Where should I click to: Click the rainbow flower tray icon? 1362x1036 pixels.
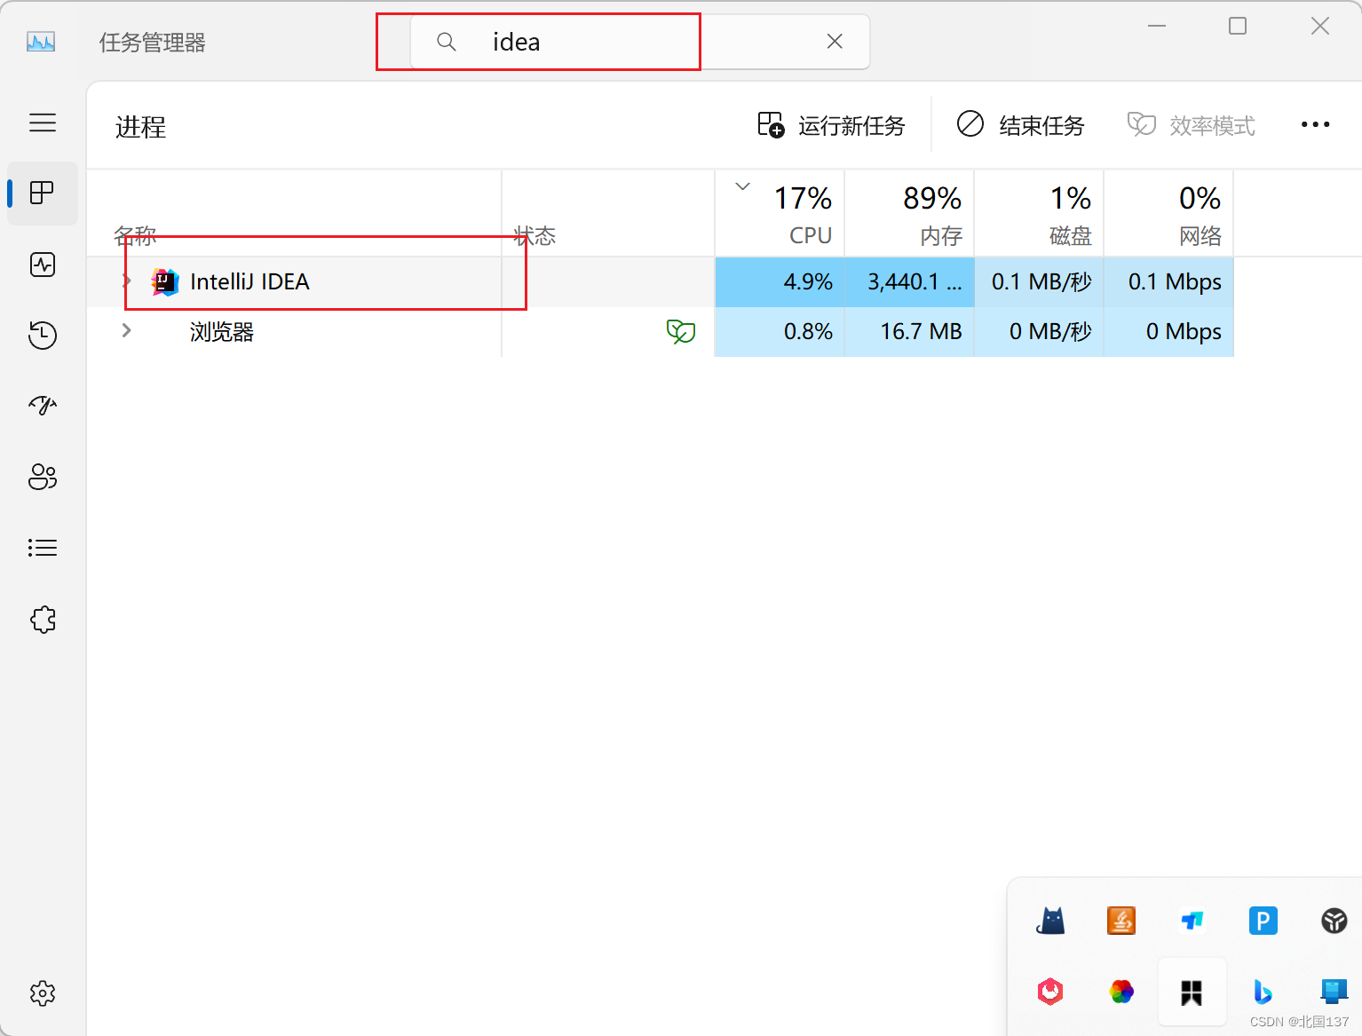tap(1121, 992)
